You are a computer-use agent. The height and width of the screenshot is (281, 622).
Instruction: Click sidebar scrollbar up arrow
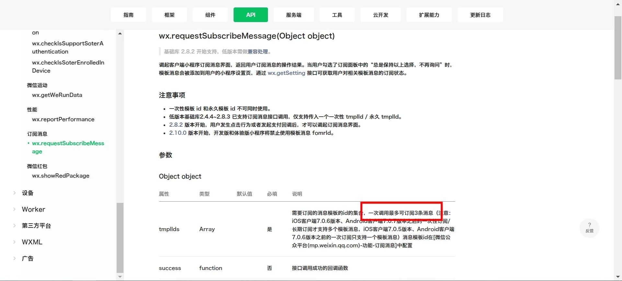pos(120,33)
